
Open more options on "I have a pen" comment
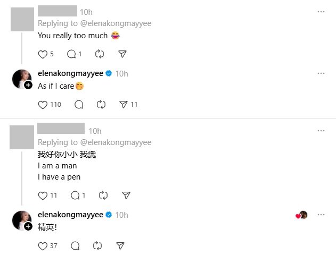321,131
